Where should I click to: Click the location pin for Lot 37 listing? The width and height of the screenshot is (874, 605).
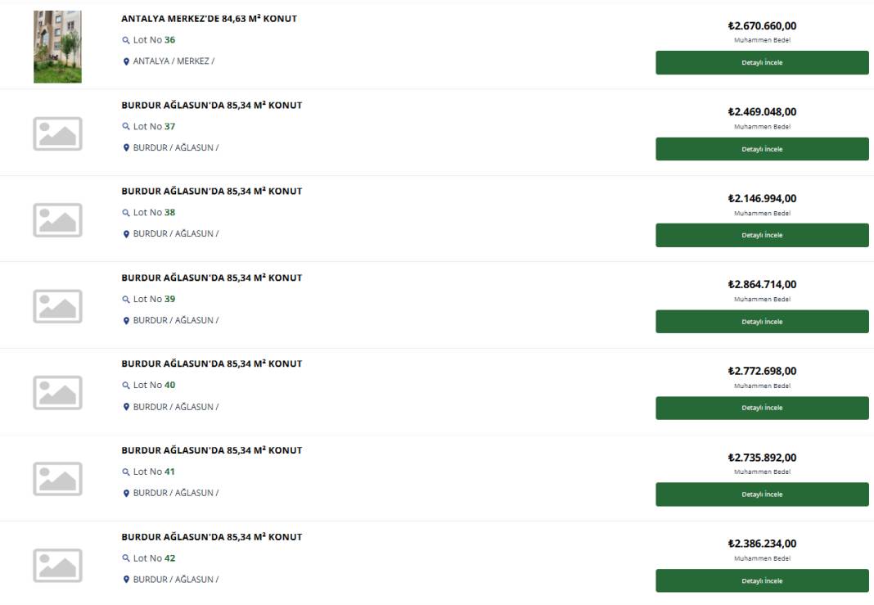pyautogui.click(x=126, y=147)
